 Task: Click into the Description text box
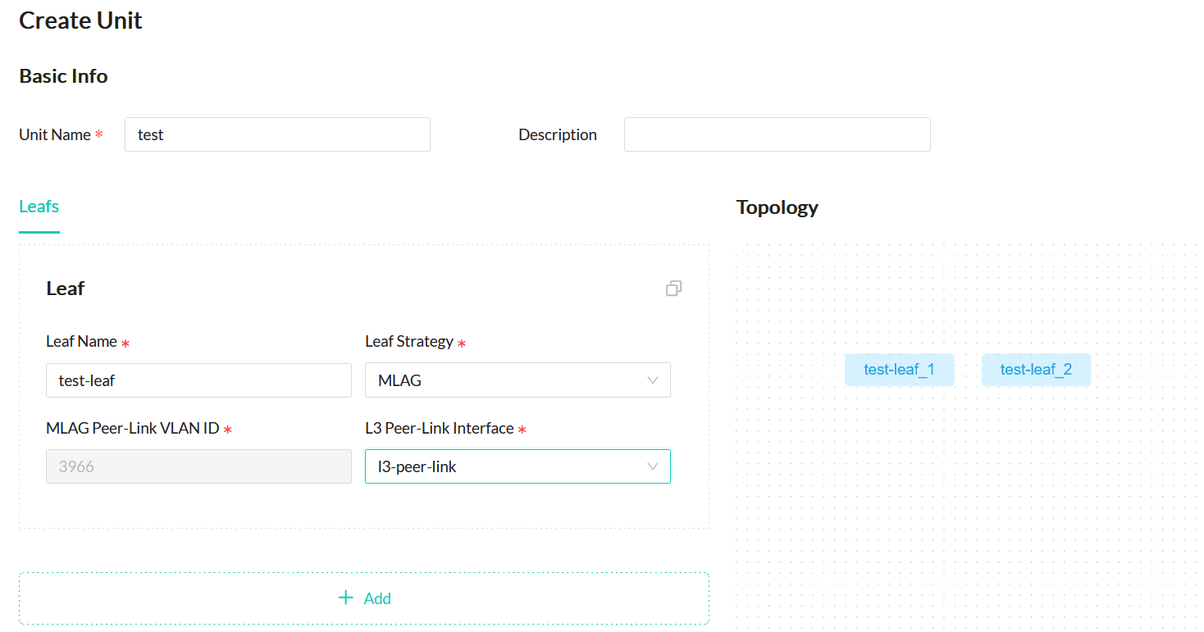(x=777, y=134)
